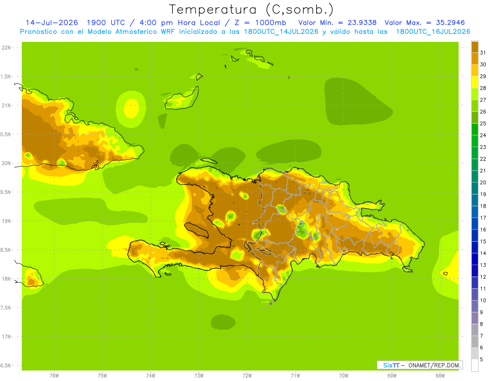
Task: Click the 9 degree purple legend swatch
Action: [475, 306]
